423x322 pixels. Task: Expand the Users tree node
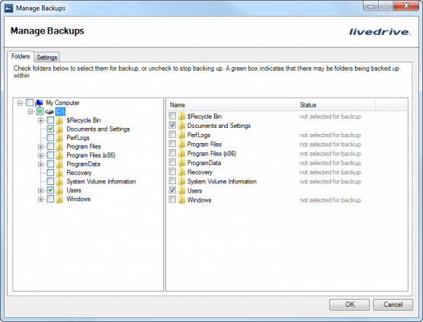40,190
